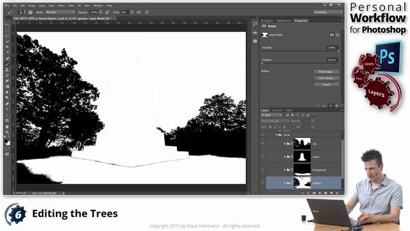The width and height of the screenshot is (410, 231).
Task: Hide the tower group layer
Action: pyautogui.click(x=263, y=157)
